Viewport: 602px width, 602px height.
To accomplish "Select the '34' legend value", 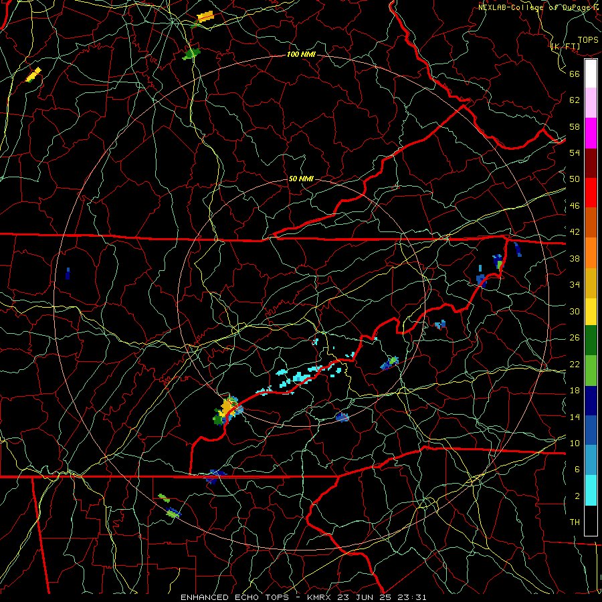I will (575, 285).
